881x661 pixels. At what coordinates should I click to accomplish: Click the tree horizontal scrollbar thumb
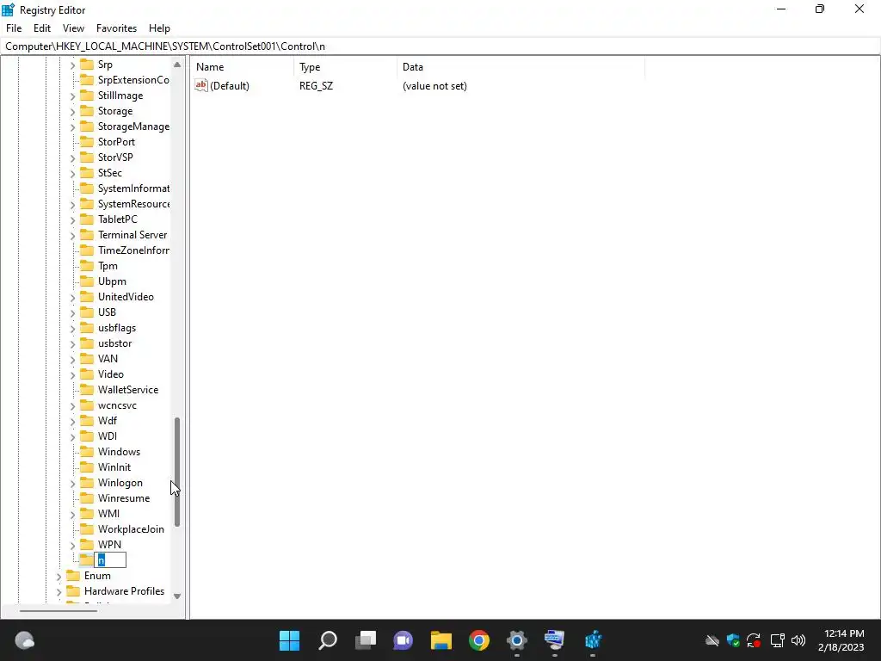(59, 610)
